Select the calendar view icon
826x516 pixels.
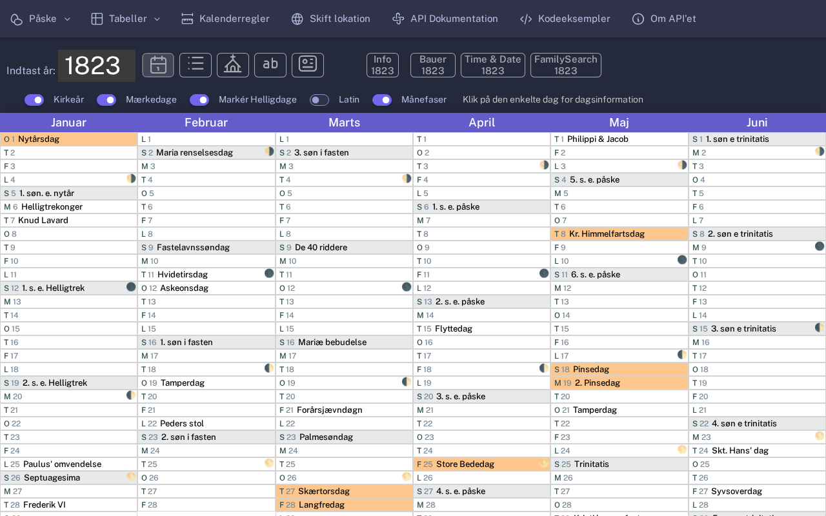point(158,65)
